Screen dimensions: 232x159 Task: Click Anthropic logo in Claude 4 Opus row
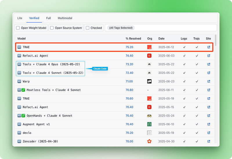coord(149,64)
